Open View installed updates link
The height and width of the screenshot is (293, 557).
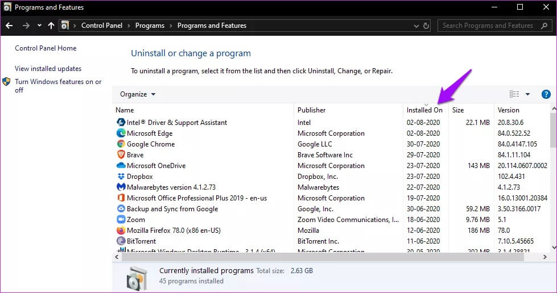pos(48,69)
